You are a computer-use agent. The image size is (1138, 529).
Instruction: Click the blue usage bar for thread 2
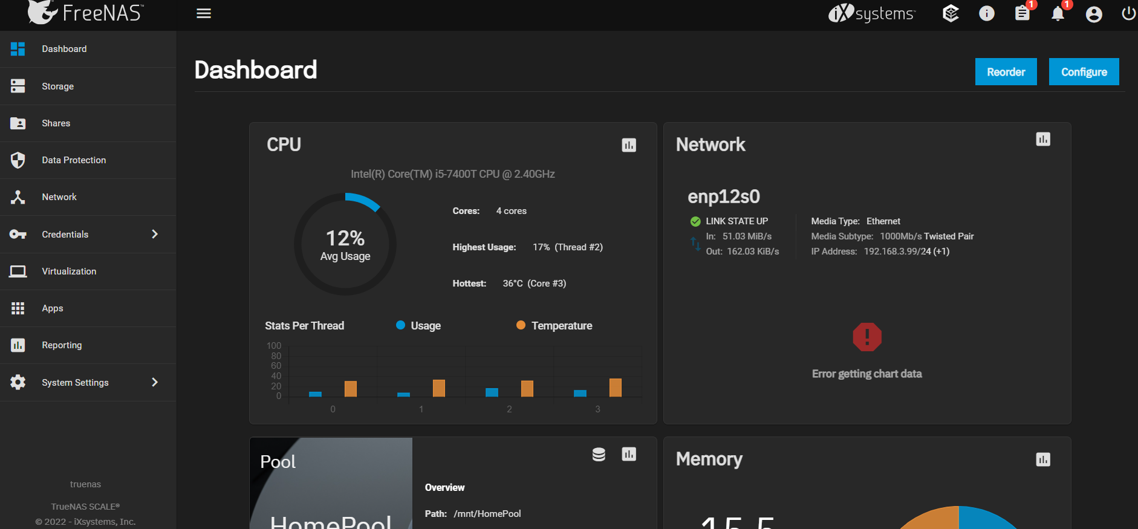click(492, 392)
